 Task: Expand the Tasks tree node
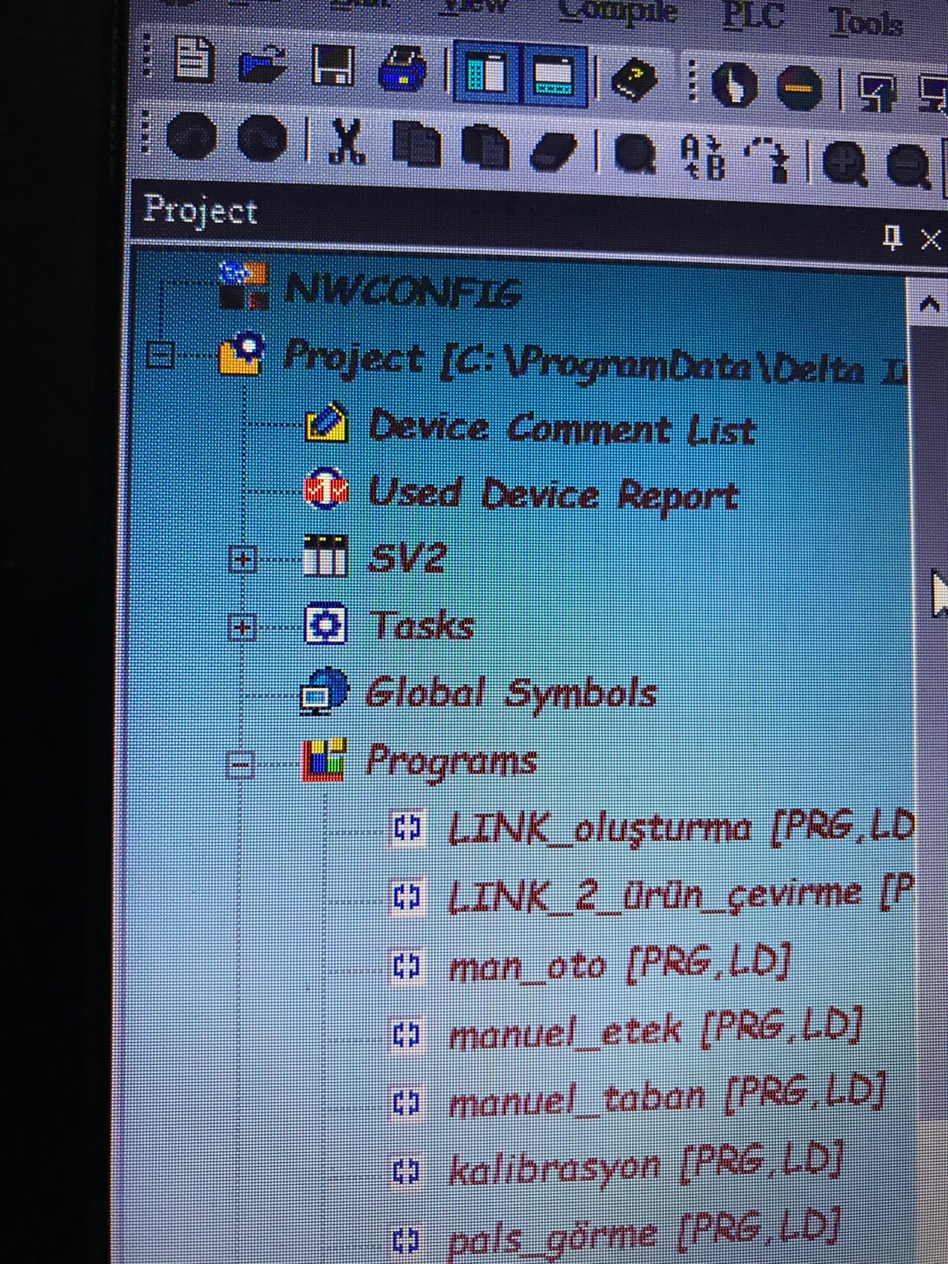tap(242, 628)
